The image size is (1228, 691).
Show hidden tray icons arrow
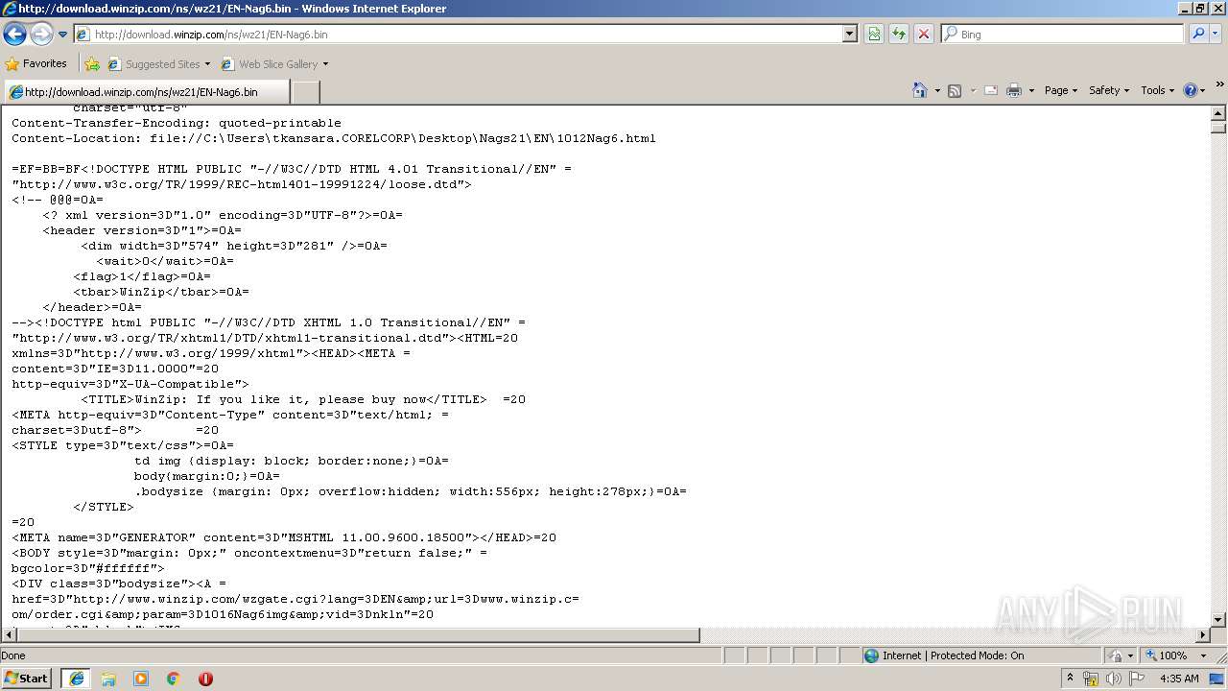1070,679
